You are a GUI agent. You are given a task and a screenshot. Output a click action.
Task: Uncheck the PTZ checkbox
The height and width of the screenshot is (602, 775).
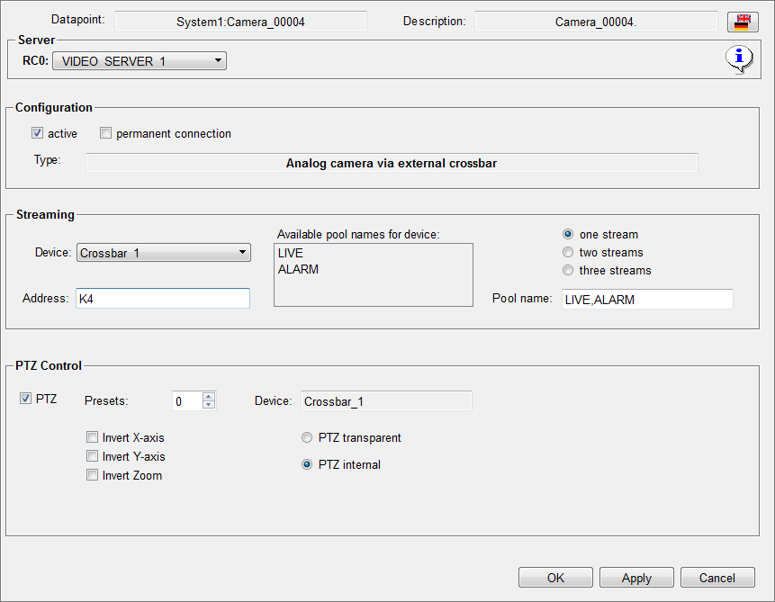tap(25, 399)
